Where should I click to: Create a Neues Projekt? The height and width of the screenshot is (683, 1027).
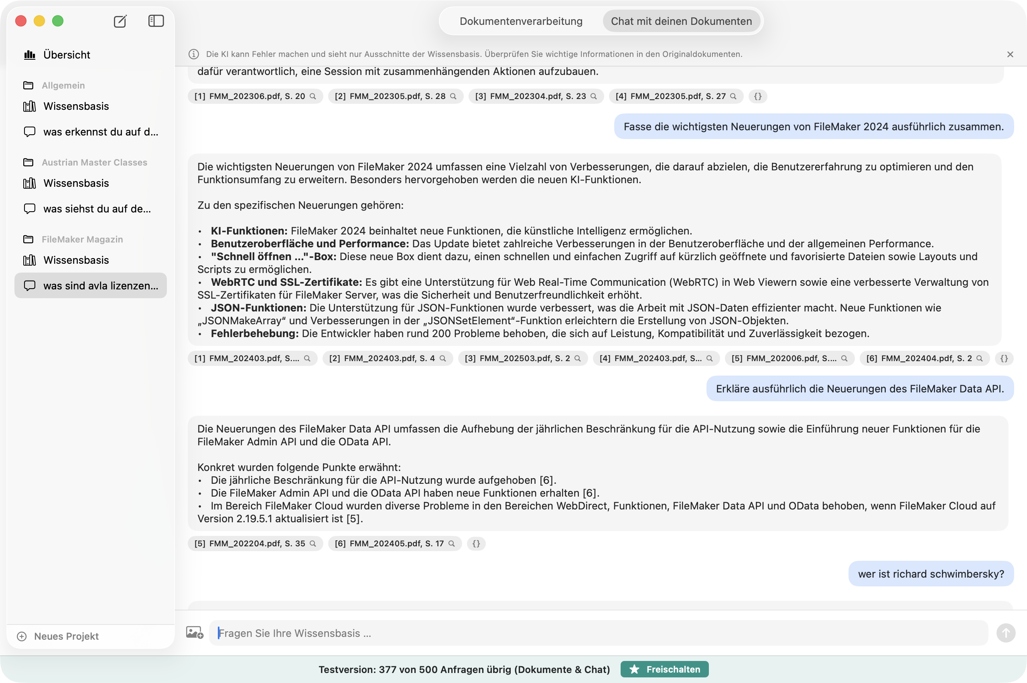57,637
